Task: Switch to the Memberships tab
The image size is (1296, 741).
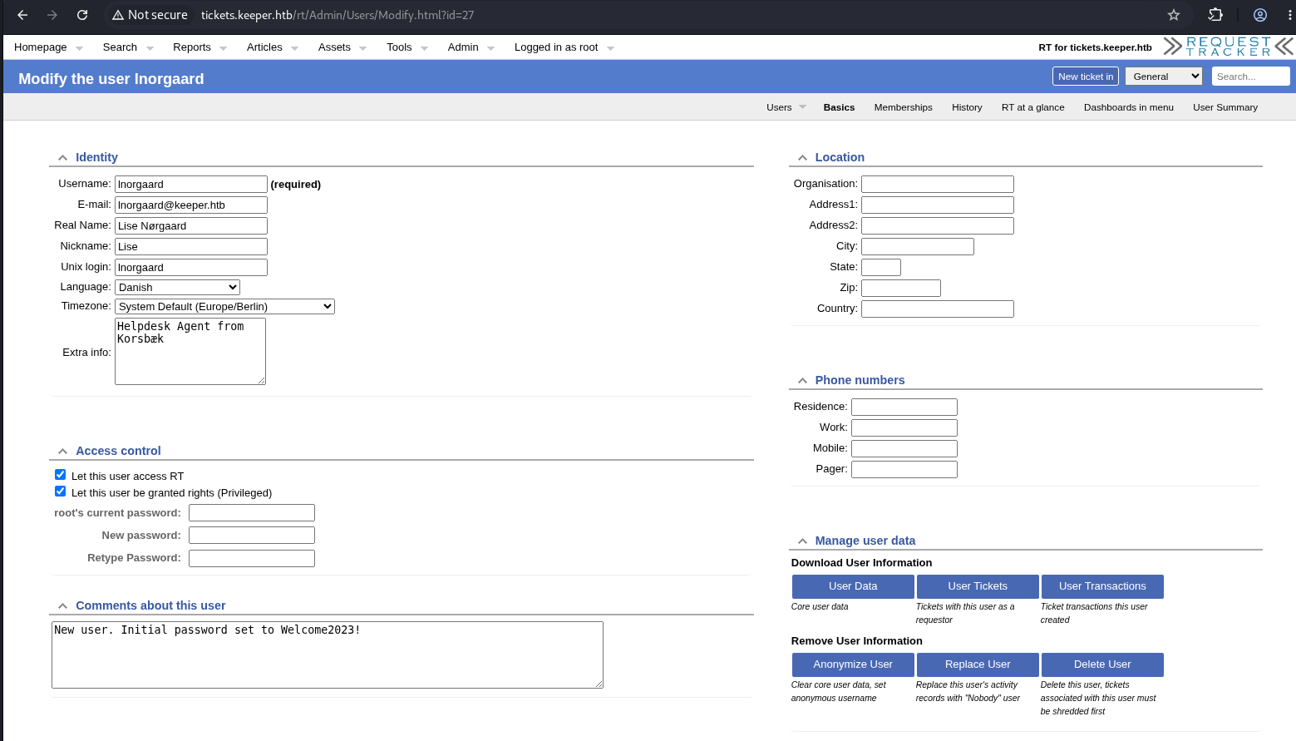Action: [903, 107]
